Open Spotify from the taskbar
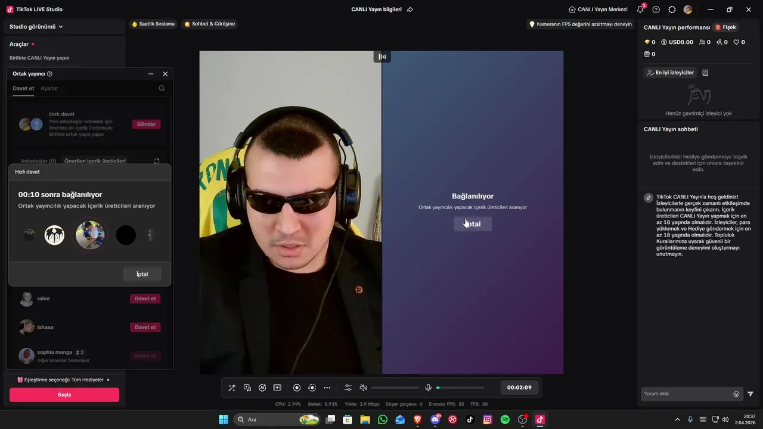This screenshot has width=763, height=429. [x=505, y=419]
